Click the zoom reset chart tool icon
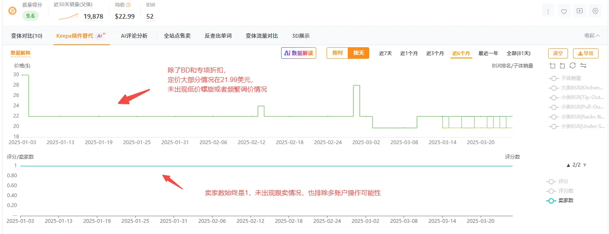Screen dimensions: 609x234 pos(562,65)
